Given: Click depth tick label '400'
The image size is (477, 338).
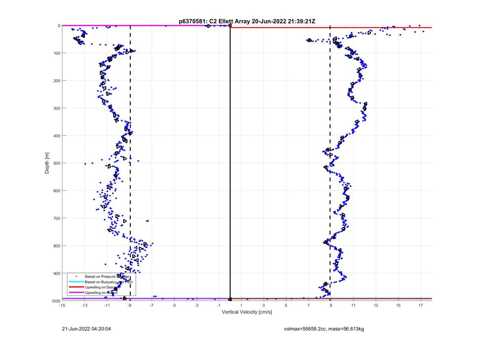Looking at the screenshot, I should pos(56,136).
